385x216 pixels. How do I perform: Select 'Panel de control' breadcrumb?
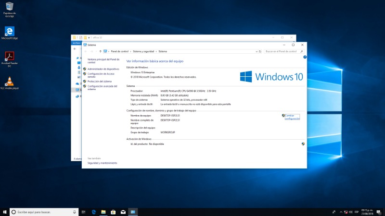tap(119, 51)
